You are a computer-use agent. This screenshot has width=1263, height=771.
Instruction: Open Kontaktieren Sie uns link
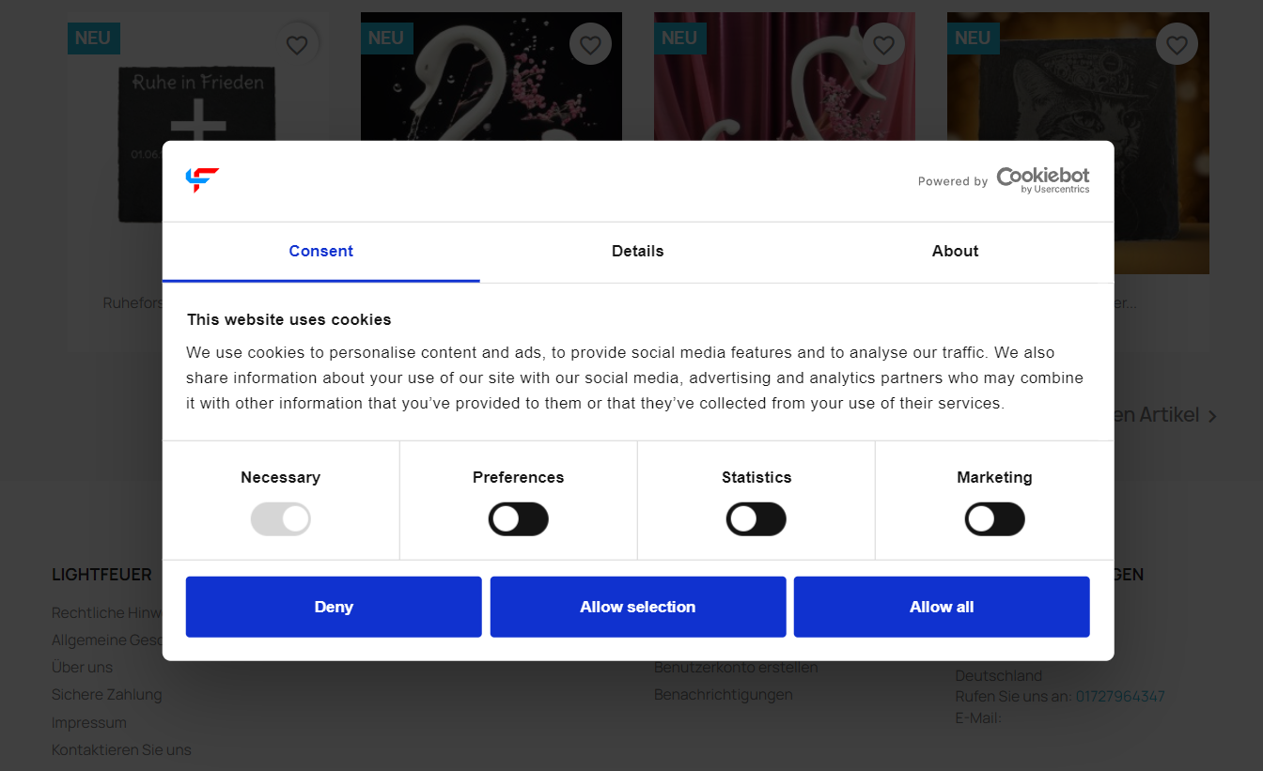[121, 750]
